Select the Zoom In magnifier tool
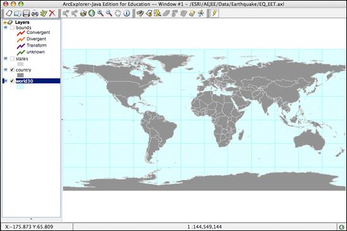Viewport: 347px width, 231px height. click(100, 13)
